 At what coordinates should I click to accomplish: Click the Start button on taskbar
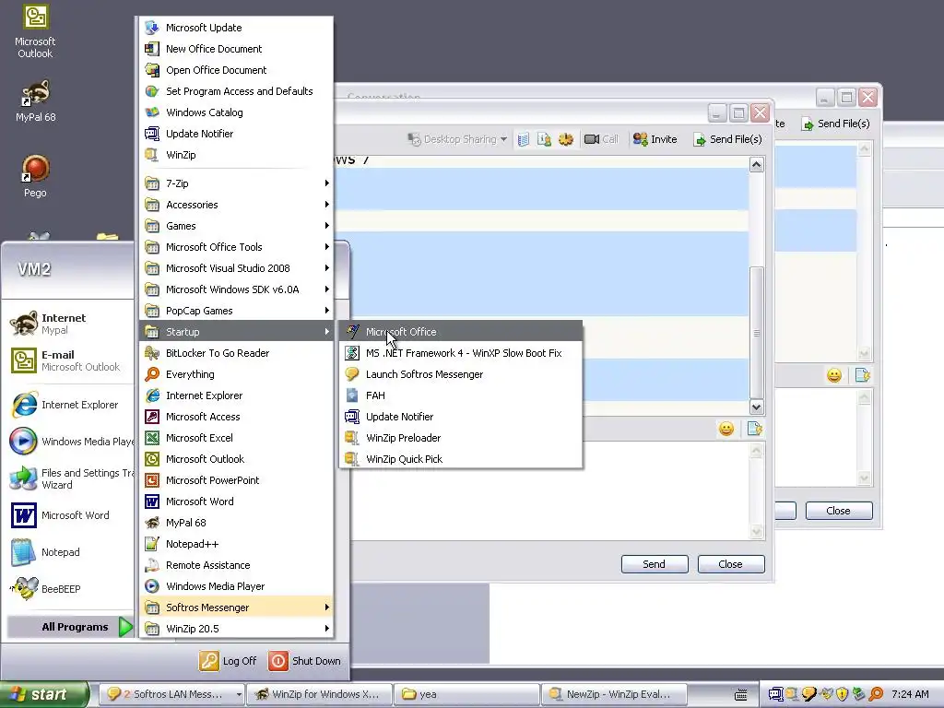(44, 694)
